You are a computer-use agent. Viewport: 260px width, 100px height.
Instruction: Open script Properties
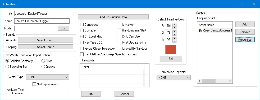245,40
